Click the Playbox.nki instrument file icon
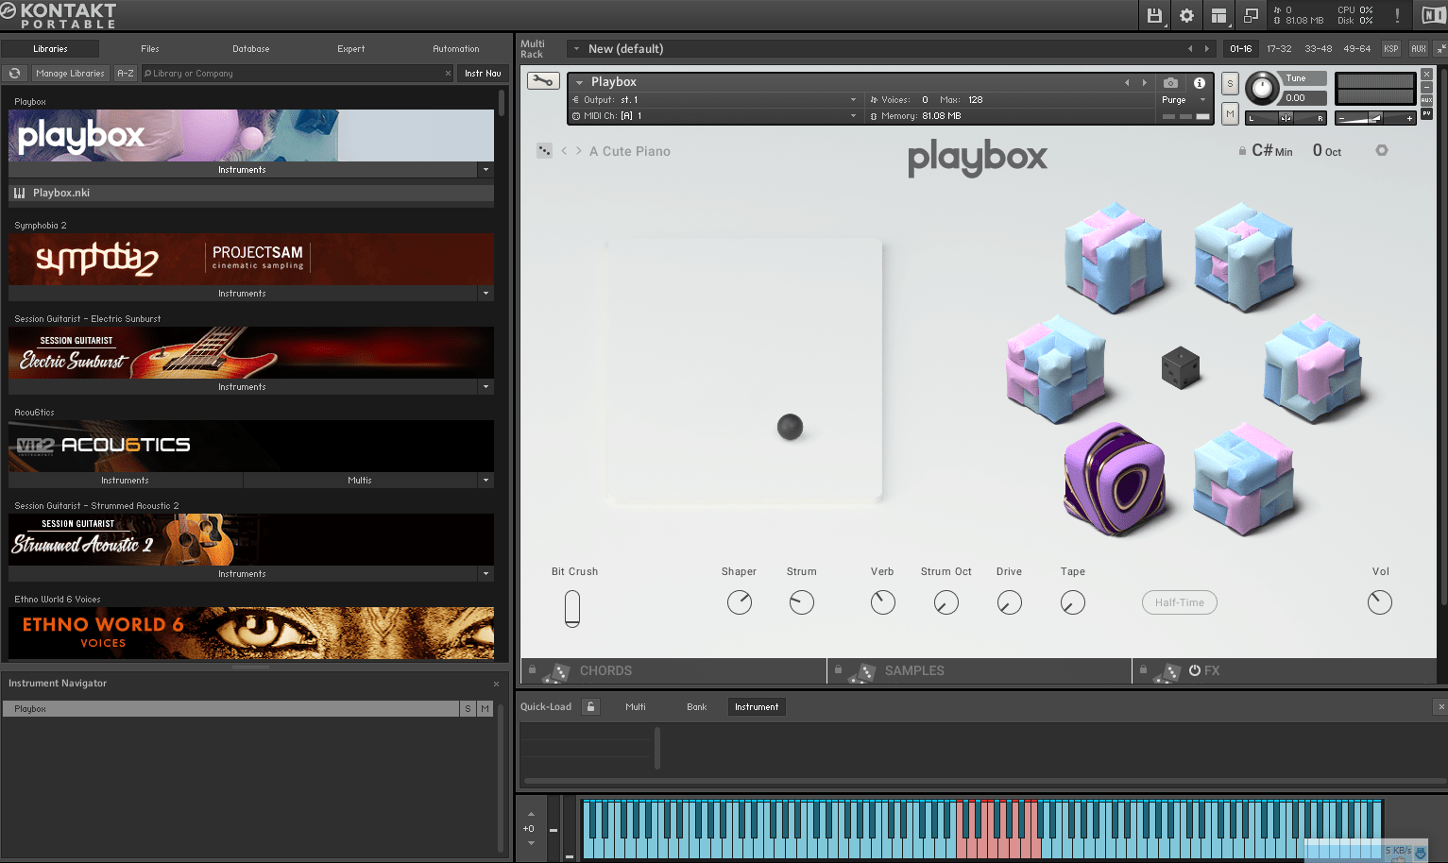The width and height of the screenshot is (1448, 863). click(x=20, y=193)
